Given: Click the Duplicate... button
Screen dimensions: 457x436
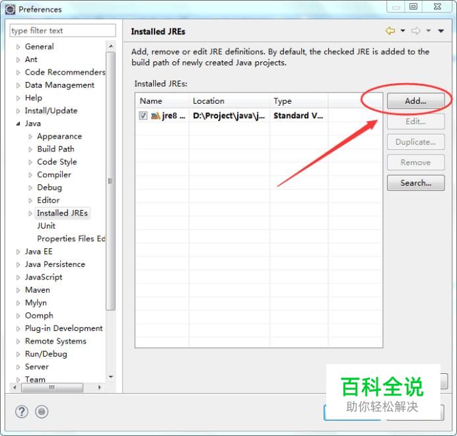Looking at the screenshot, I should (415, 142).
